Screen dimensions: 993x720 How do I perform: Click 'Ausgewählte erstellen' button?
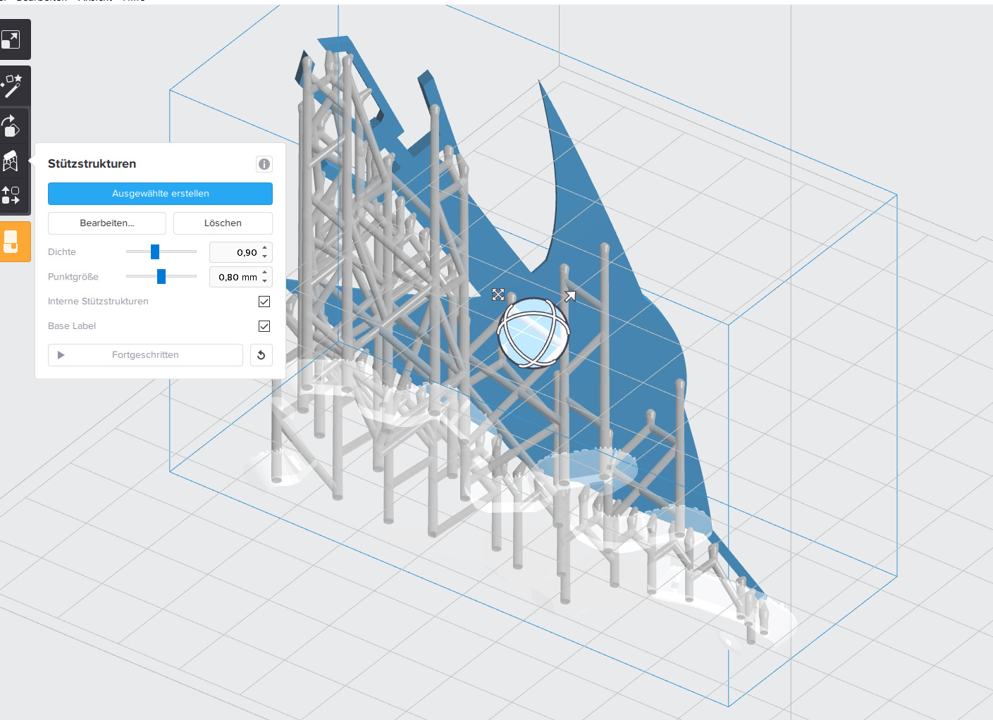point(160,194)
